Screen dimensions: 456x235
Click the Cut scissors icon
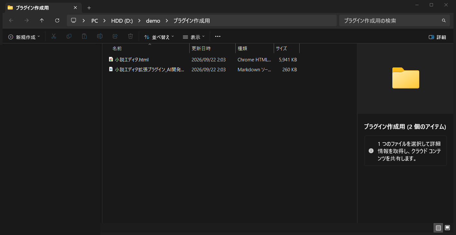click(x=54, y=36)
